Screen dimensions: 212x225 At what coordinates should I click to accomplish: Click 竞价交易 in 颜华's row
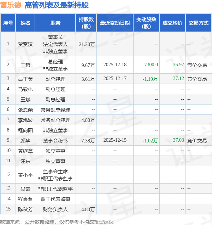tap(197, 141)
